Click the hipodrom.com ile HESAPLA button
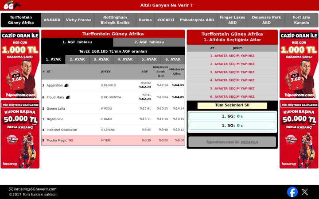The image size is (319, 199). [x=232, y=142]
